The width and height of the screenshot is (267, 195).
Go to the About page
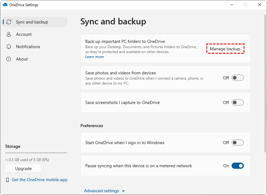click(x=22, y=59)
